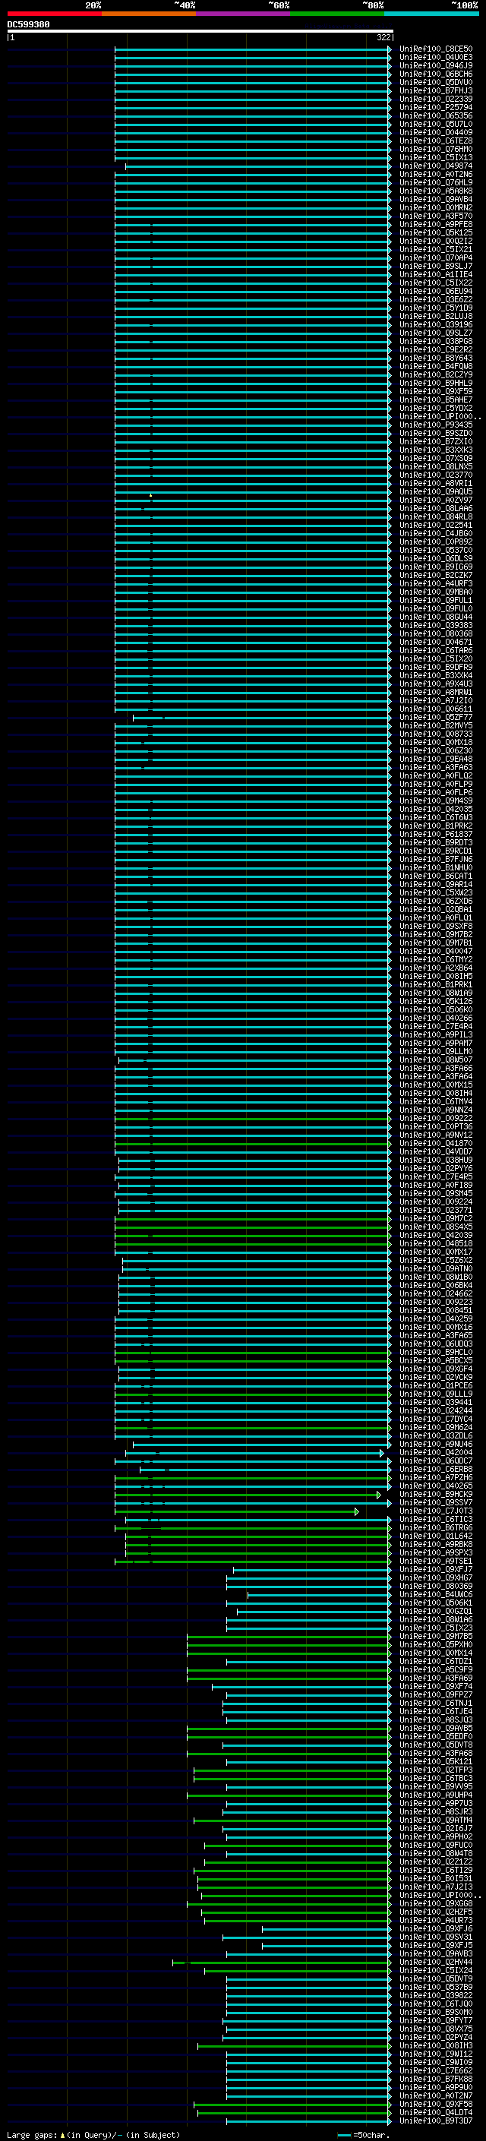Screen dimensions: 486x2141
Task: Select hit UniRef100_B7FHJ3
Action: tap(436, 90)
